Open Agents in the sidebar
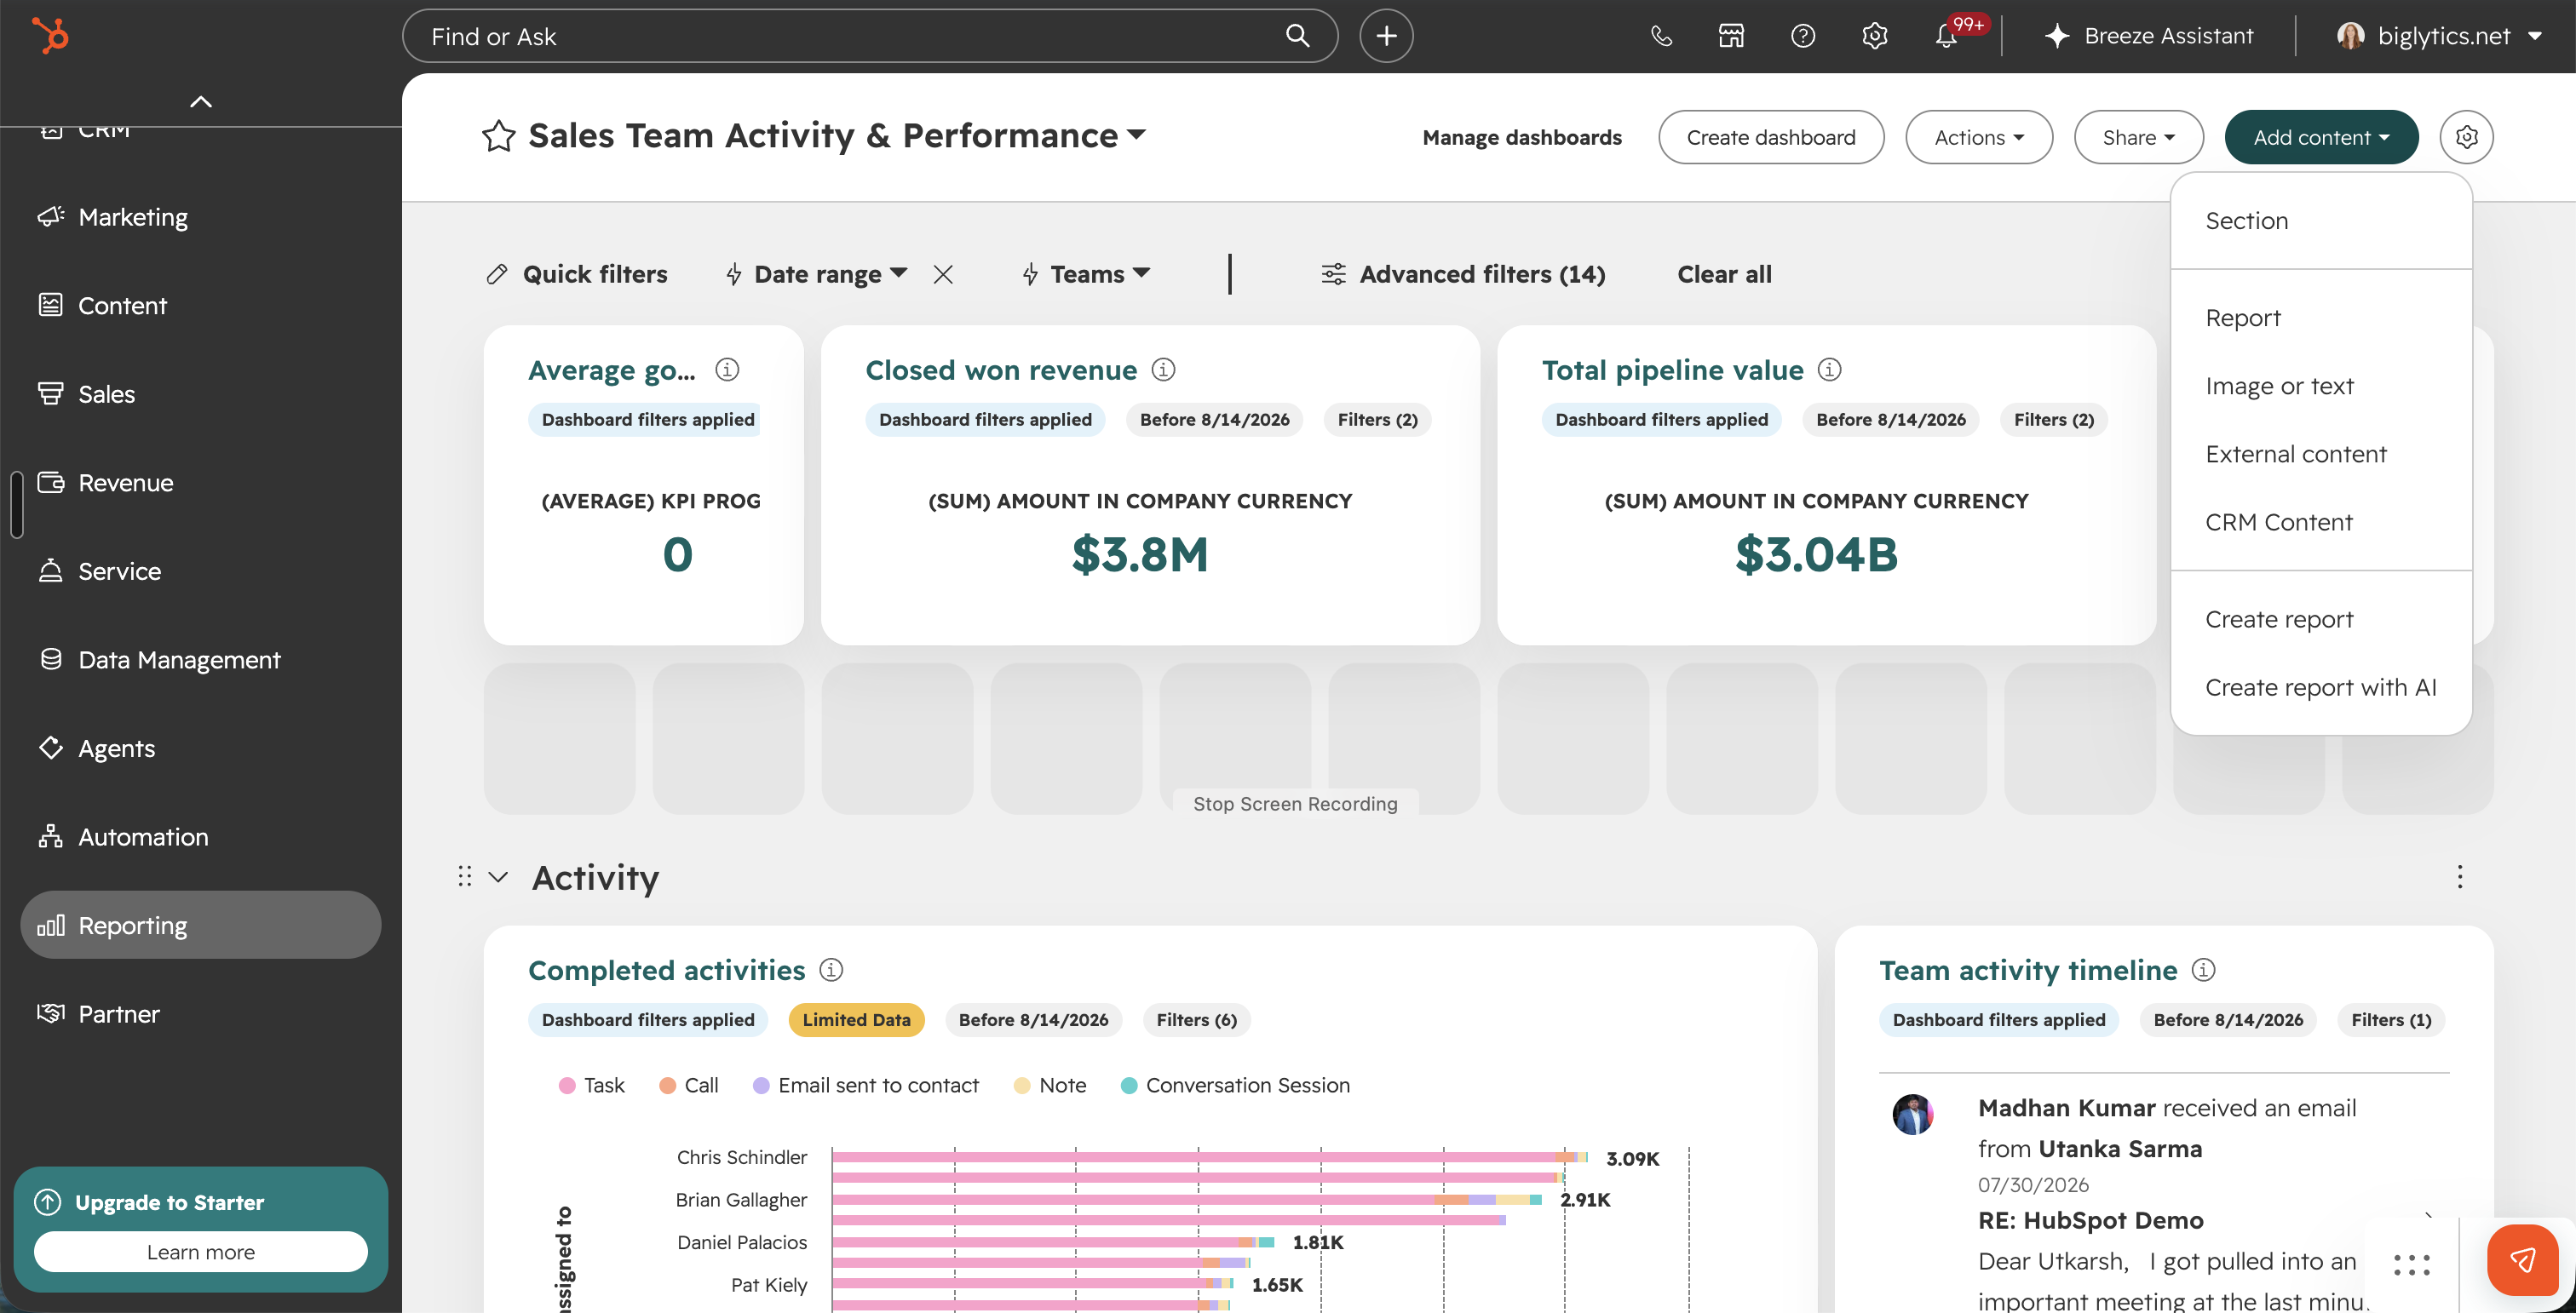 pyautogui.click(x=200, y=748)
